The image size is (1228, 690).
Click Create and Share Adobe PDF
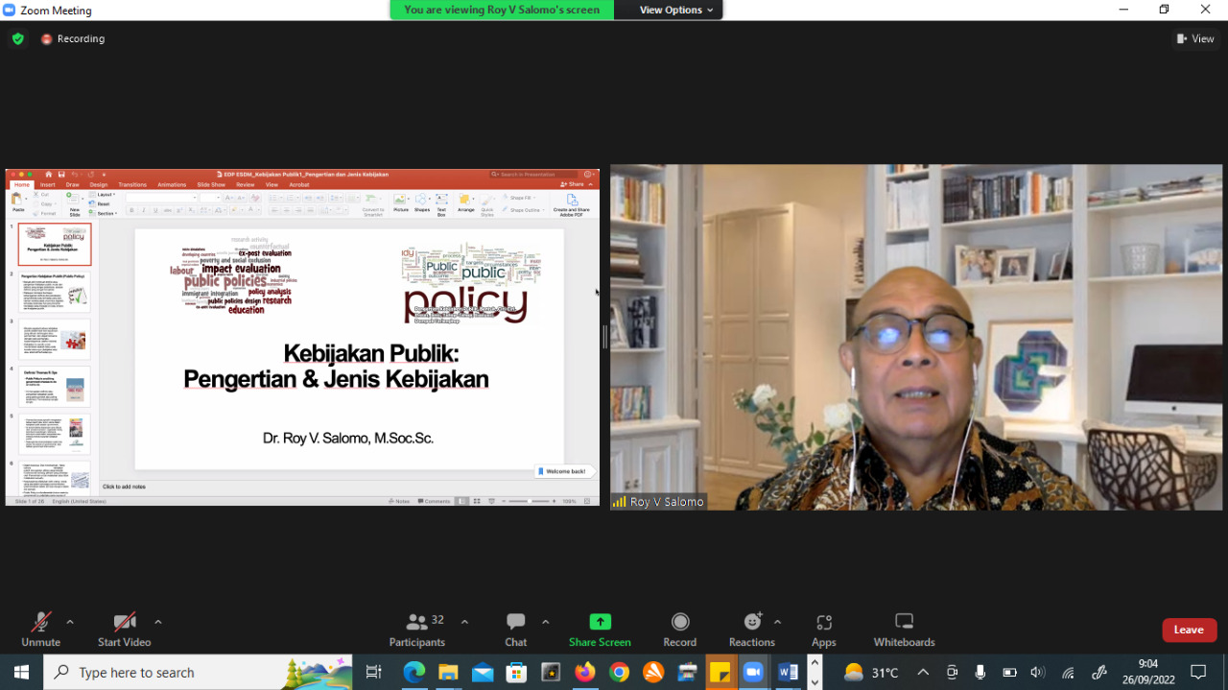572,204
